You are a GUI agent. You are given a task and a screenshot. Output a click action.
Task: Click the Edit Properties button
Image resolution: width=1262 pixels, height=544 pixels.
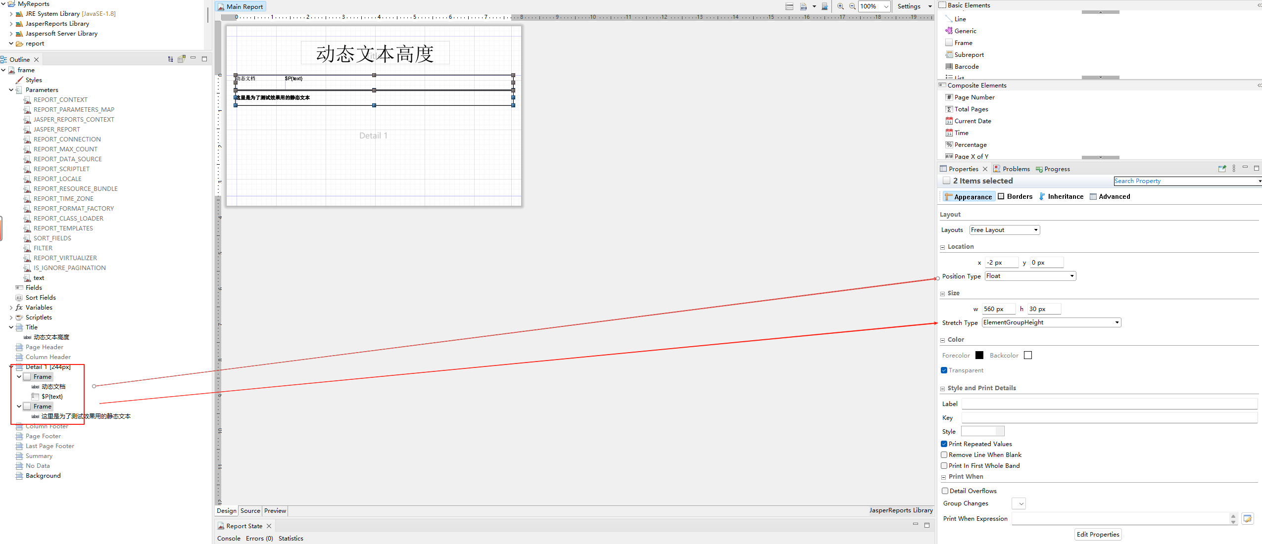pos(1097,534)
